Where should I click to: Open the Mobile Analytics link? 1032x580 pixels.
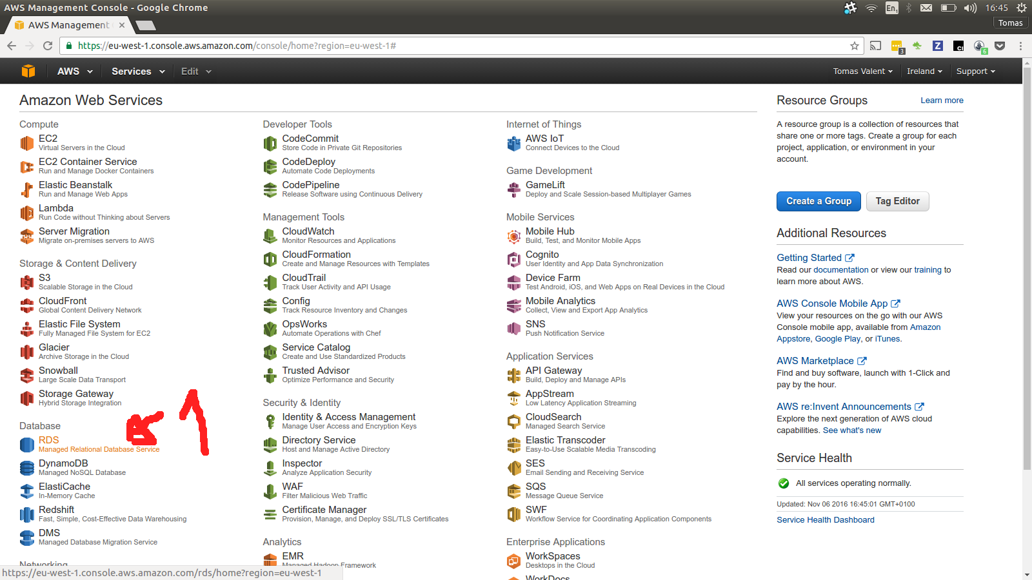click(x=561, y=301)
